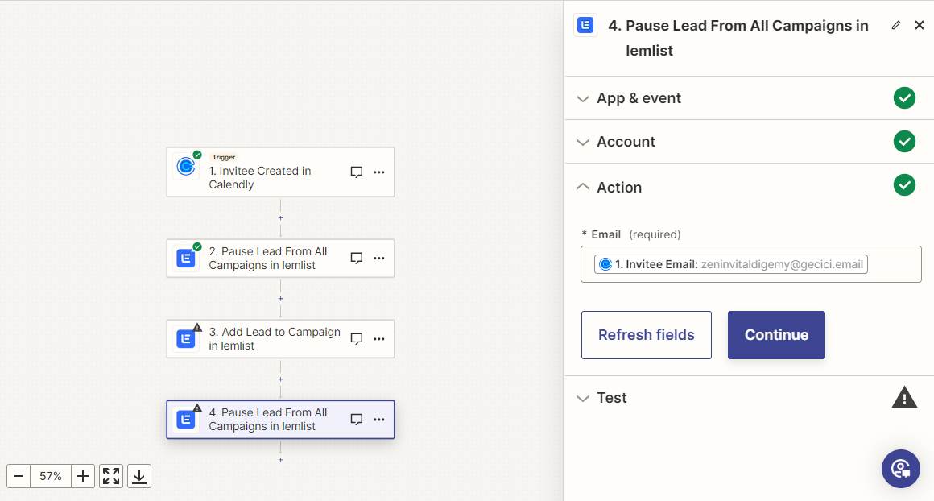Image resolution: width=934 pixels, height=501 pixels.
Task: Expand the Account section
Action: [750, 142]
